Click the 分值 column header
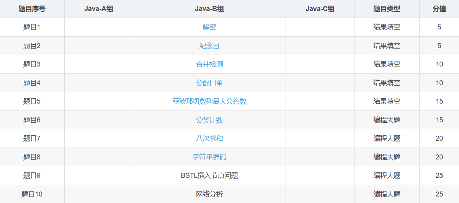 (439, 9)
